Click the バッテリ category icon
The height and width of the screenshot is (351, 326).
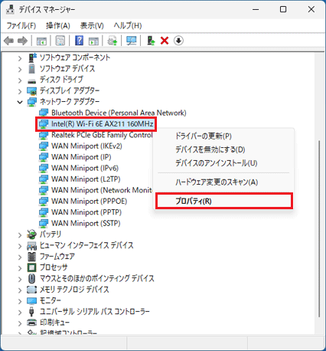point(32,235)
